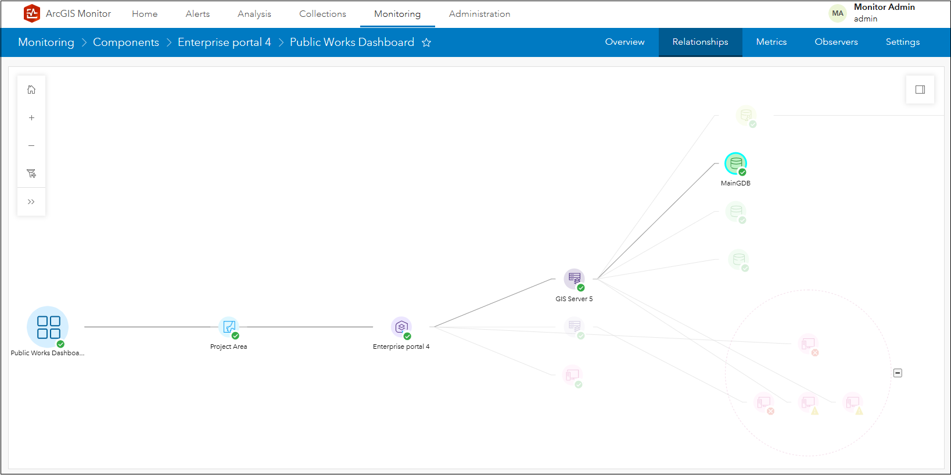
Task: Go to the Home menu
Action: [x=145, y=14]
